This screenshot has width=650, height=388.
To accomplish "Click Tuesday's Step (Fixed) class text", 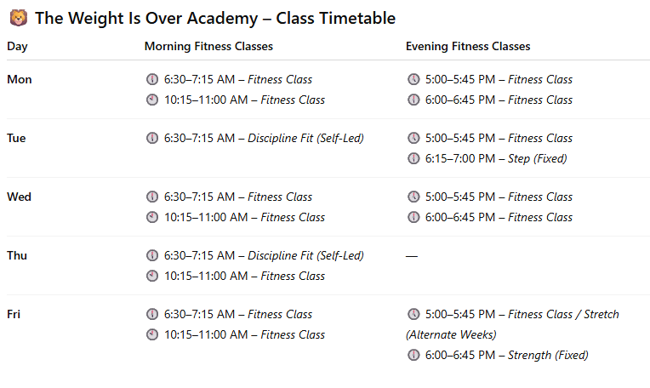I will pyautogui.click(x=537, y=158).
